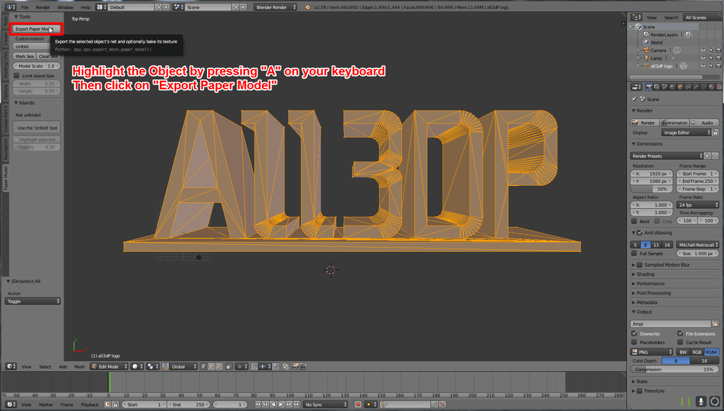Enable the Full Sample checkbox

pyautogui.click(x=634, y=253)
